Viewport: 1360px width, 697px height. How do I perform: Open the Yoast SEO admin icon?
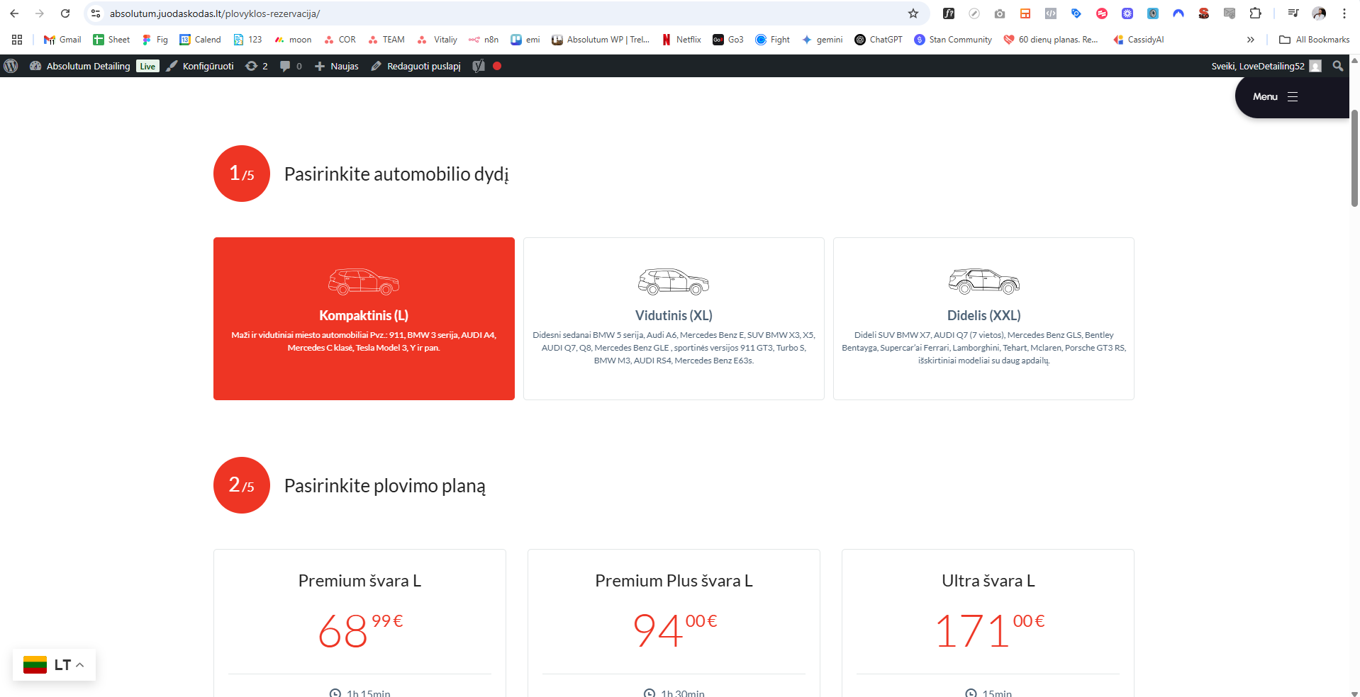point(479,66)
